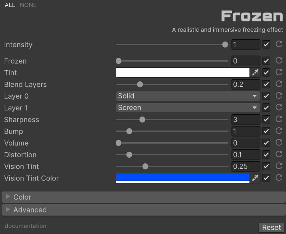Reset the Layer 1 setting icon
Screen dimensions: 286x234
[x=279, y=107]
